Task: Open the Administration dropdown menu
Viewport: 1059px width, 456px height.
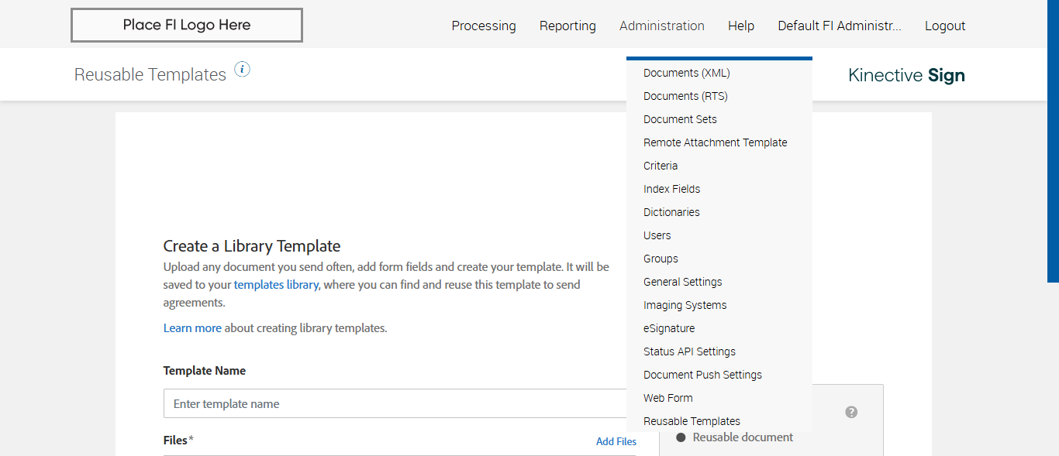Action: pyautogui.click(x=661, y=26)
